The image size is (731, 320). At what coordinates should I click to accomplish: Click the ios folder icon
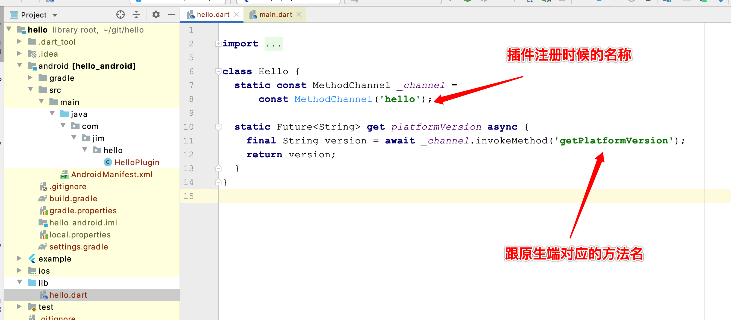(32, 271)
